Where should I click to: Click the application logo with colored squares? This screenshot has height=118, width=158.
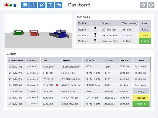coord(10,5)
